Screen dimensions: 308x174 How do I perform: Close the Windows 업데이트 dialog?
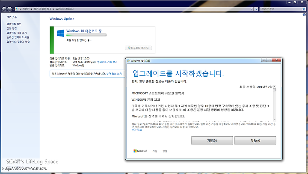pos(277,60)
